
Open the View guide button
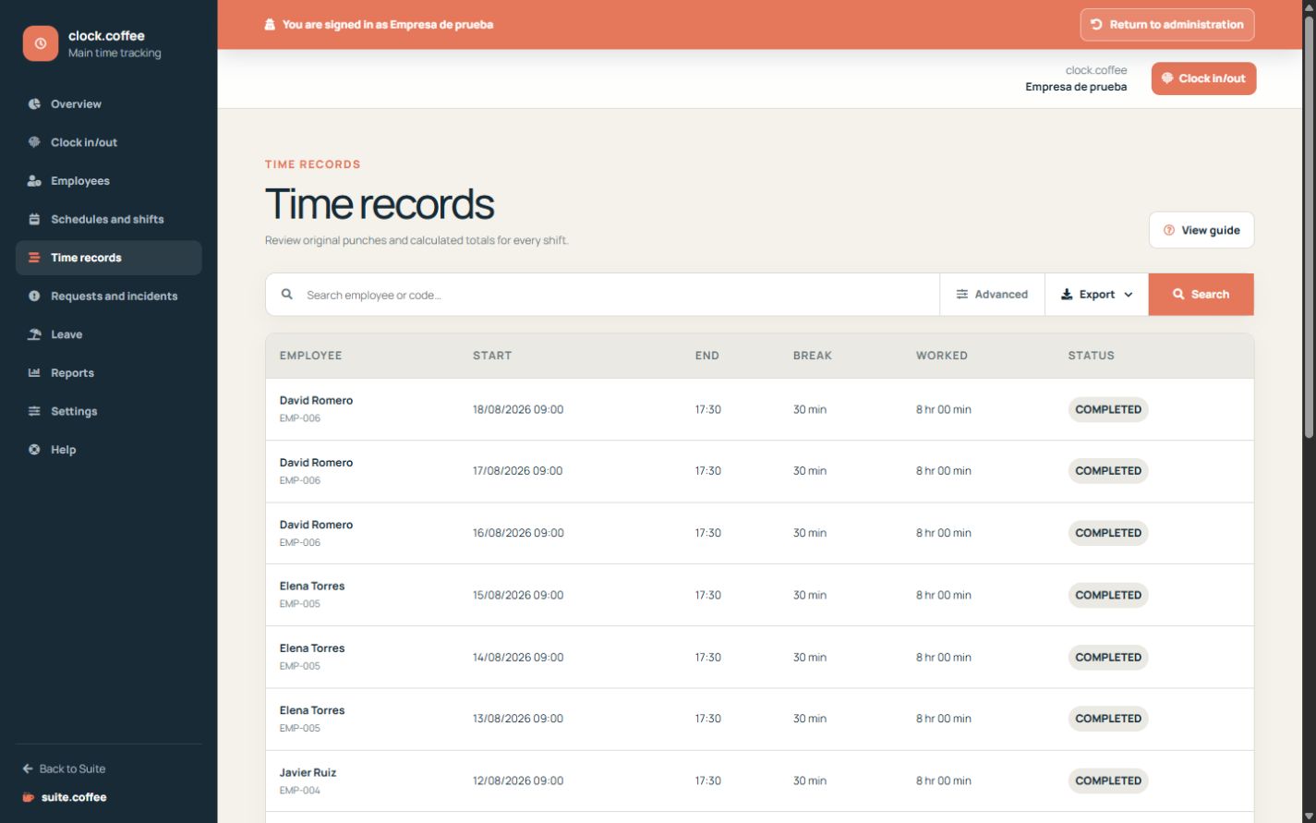coord(1201,230)
